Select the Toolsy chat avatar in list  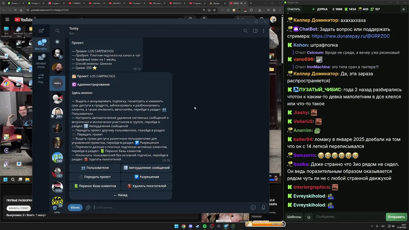(58, 83)
